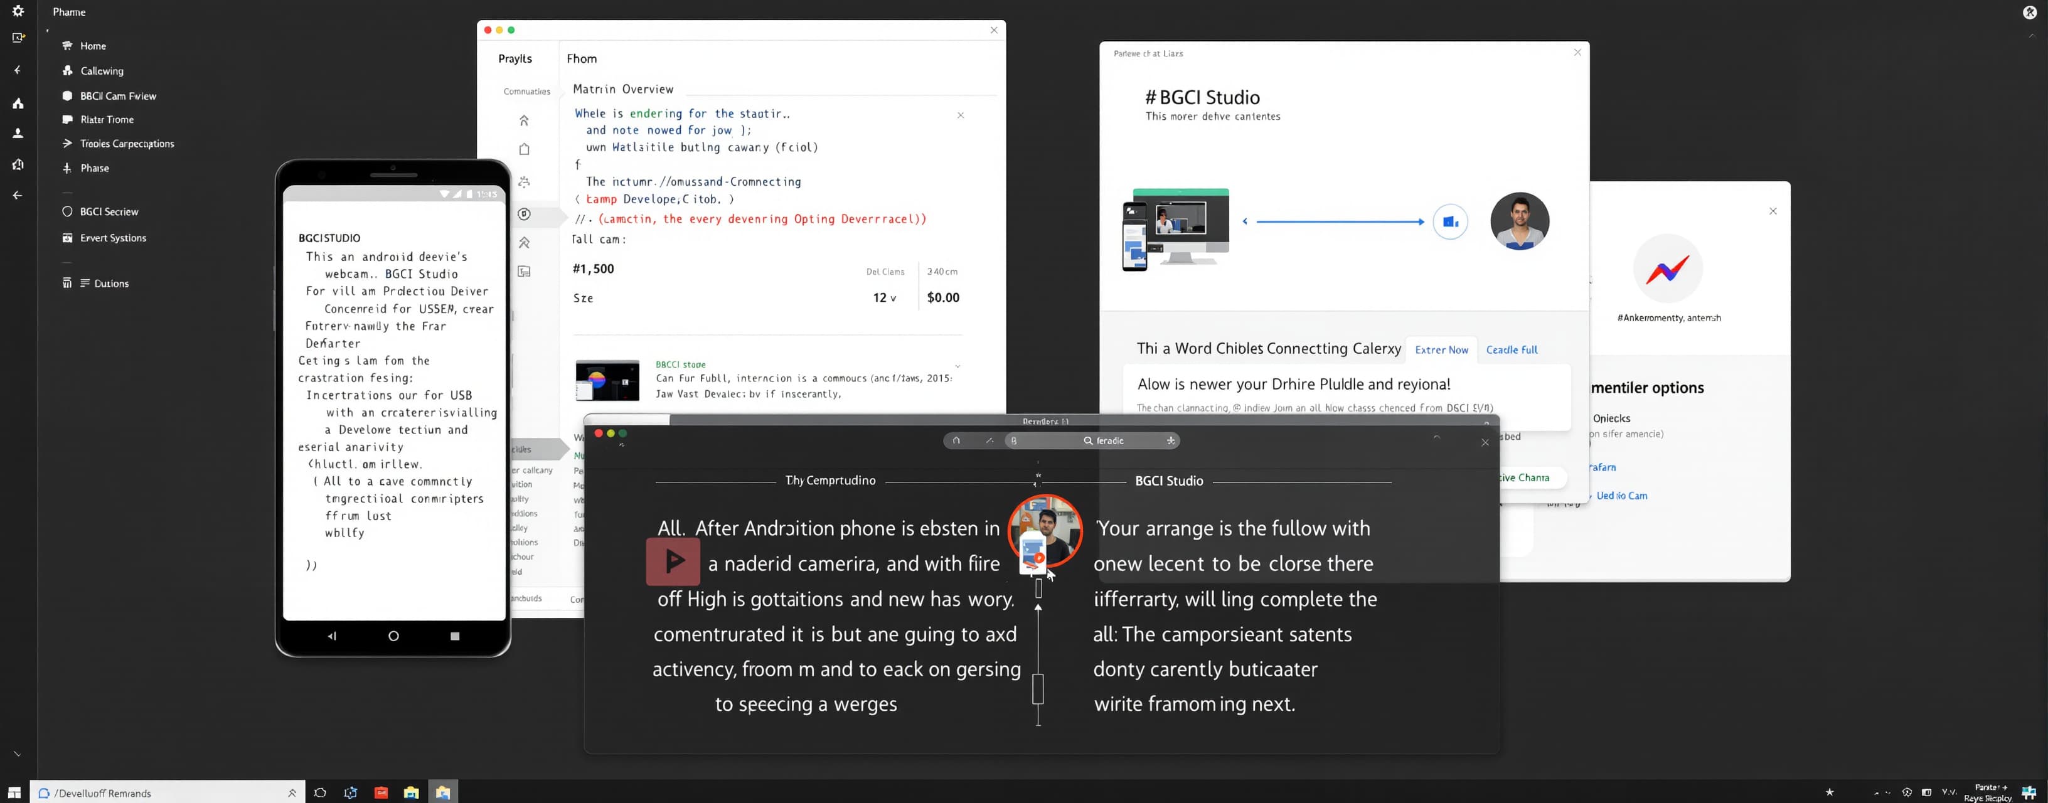Open the red app icon on the taskbar
The width and height of the screenshot is (2048, 803).
381,793
